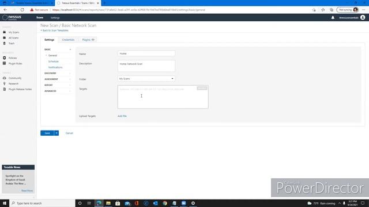Show hidden system tray icons

(x=340, y=203)
